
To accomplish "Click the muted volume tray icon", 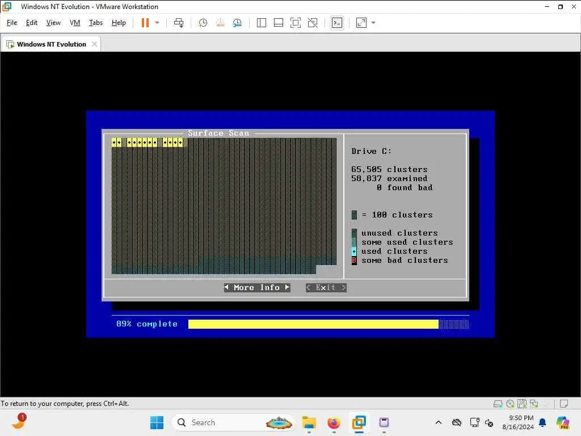I will [x=489, y=422].
